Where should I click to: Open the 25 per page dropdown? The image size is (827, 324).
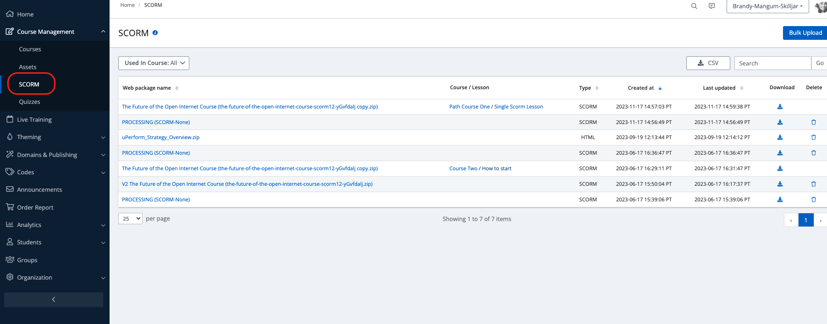pyautogui.click(x=130, y=219)
